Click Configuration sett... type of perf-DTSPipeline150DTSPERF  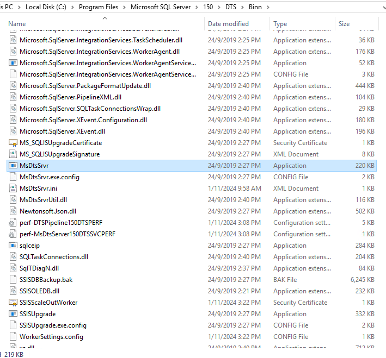pyautogui.click(x=302, y=223)
